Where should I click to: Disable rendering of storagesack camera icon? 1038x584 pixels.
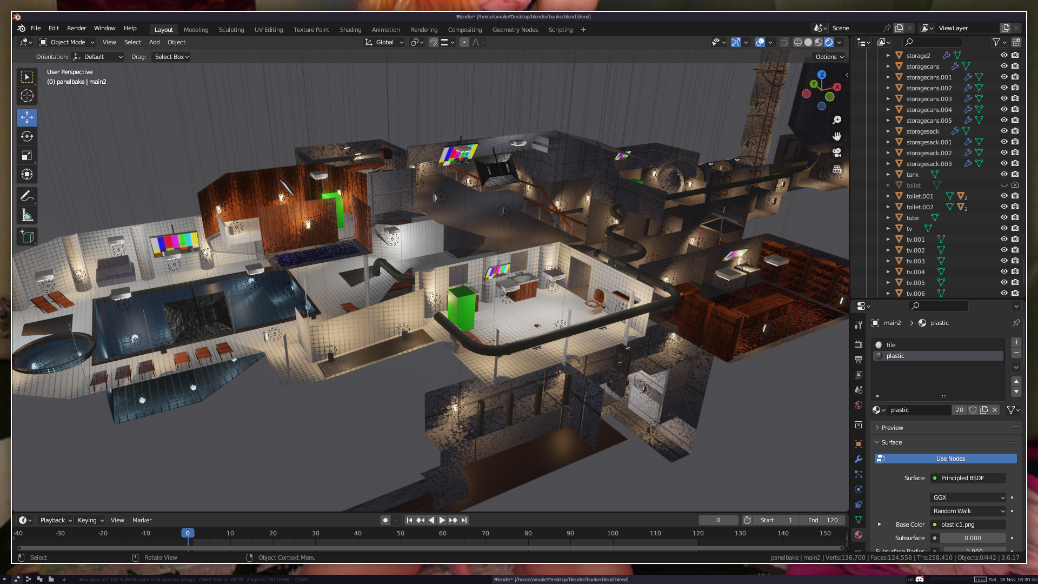pyautogui.click(x=1015, y=131)
